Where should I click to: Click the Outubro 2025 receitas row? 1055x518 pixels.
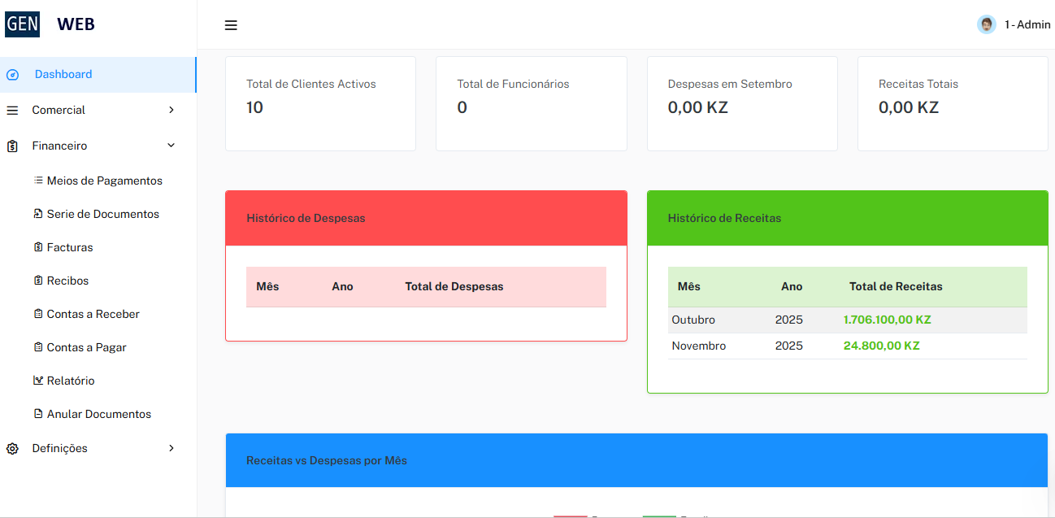coord(848,320)
